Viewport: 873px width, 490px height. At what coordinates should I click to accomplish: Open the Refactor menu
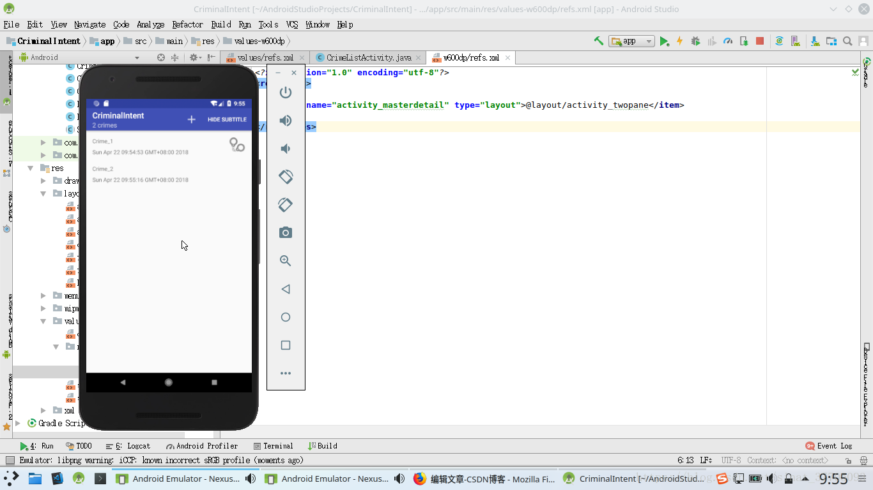[x=187, y=24]
